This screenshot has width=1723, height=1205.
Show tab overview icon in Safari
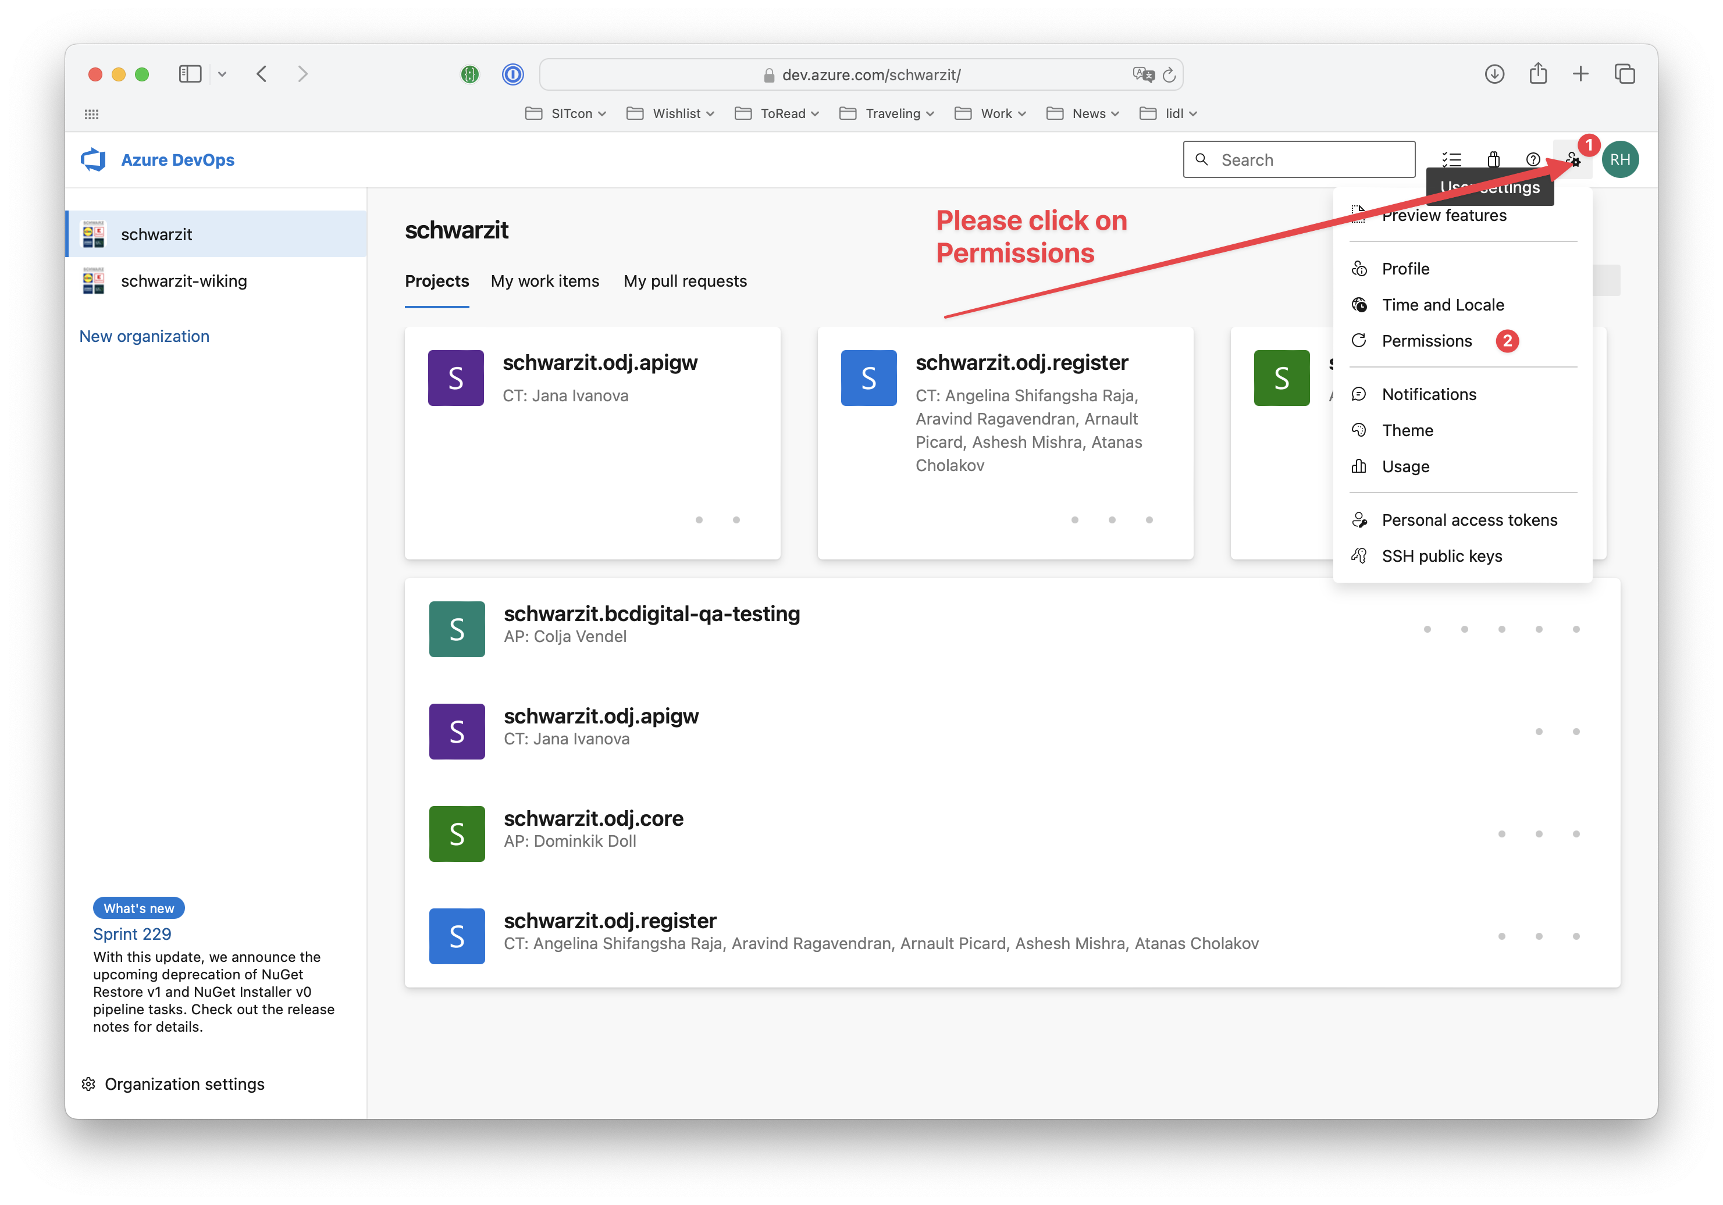tap(1624, 74)
